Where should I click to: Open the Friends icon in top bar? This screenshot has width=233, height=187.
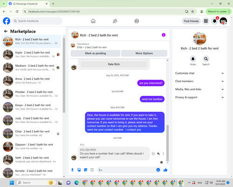tap(115, 21)
